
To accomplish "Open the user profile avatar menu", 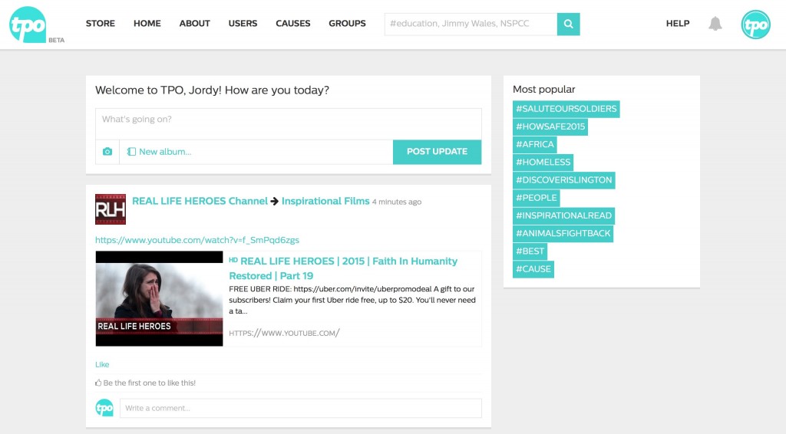I will [755, 25].
